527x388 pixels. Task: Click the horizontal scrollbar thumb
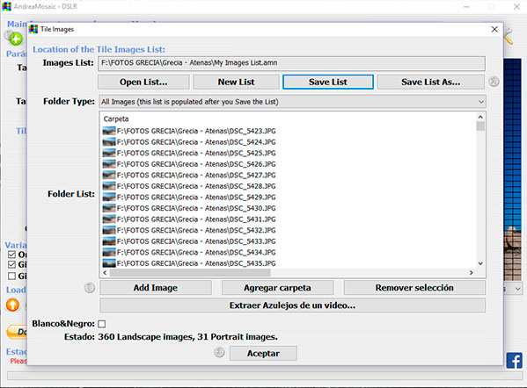(x=190, y=273)
